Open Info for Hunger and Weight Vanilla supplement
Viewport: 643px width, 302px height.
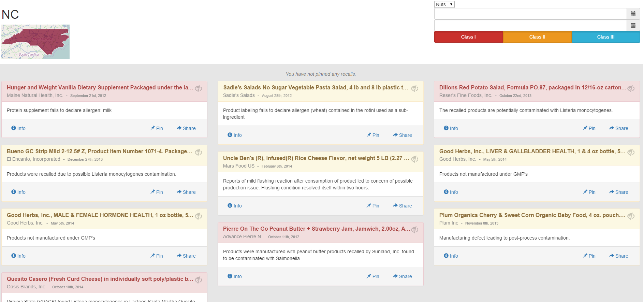click(x=18, y=128)
